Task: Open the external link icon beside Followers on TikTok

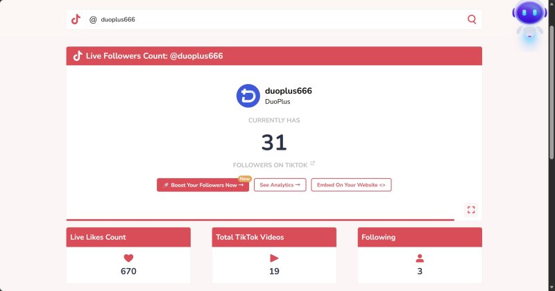Action: [x=312, y=163]
